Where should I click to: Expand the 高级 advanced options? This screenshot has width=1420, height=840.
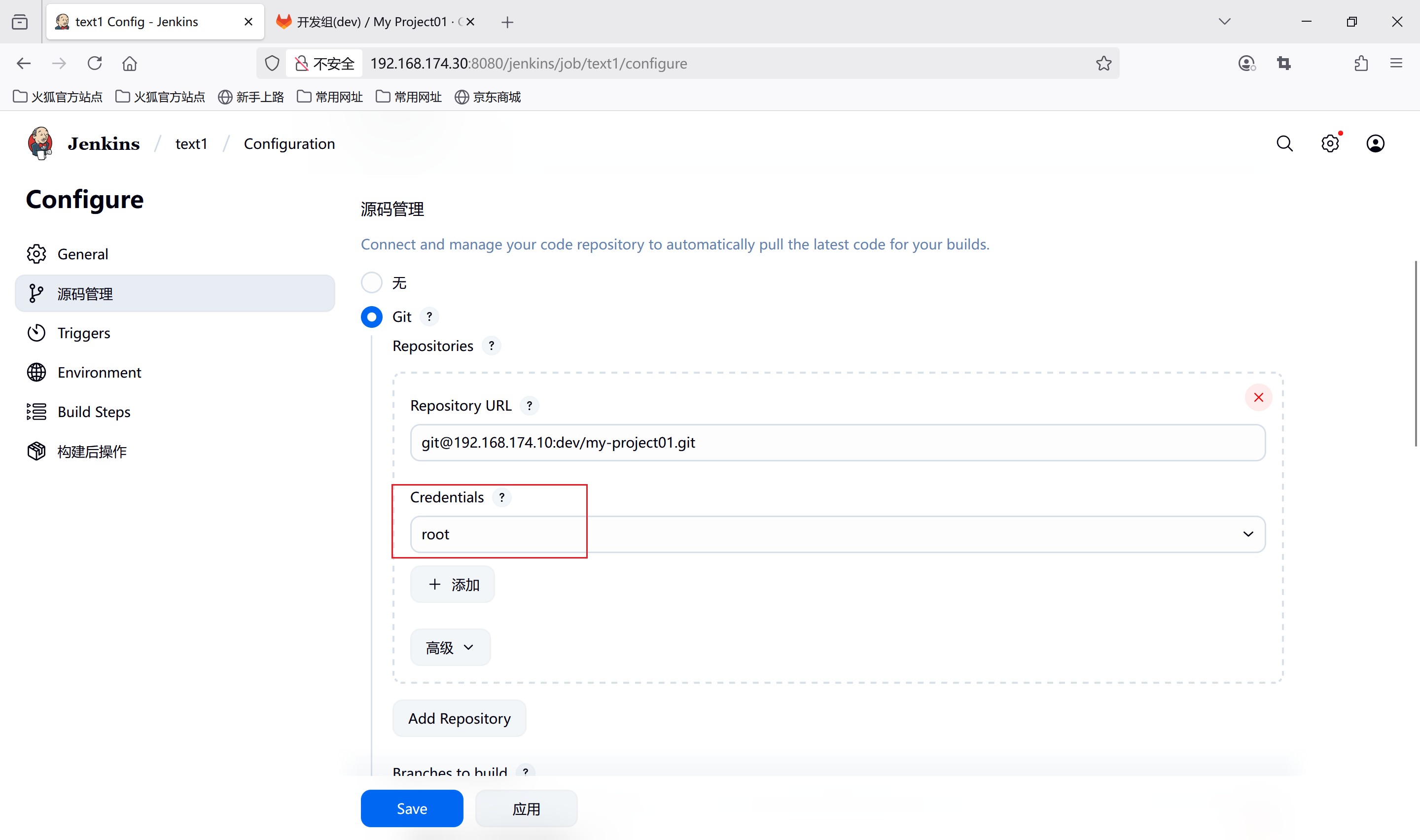(x=449, y=648)
